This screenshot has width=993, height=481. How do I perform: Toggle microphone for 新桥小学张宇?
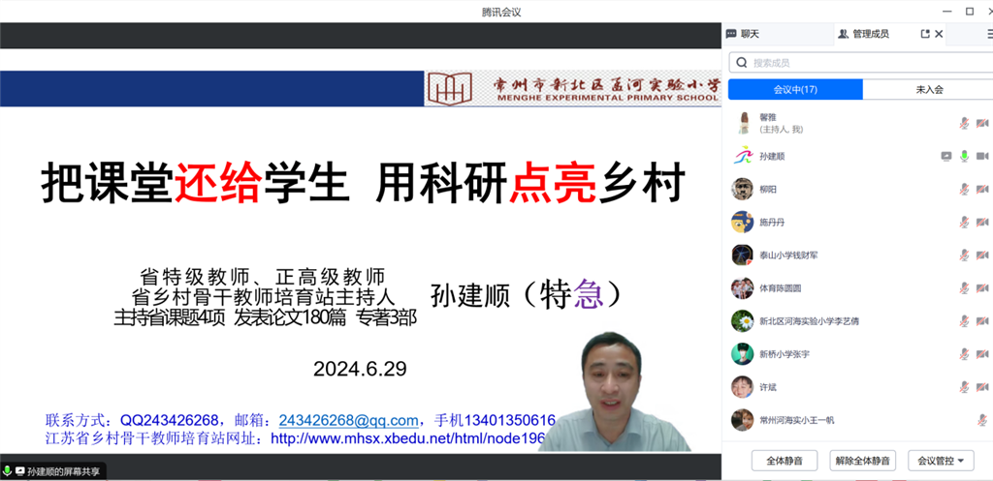coord(964,354)
